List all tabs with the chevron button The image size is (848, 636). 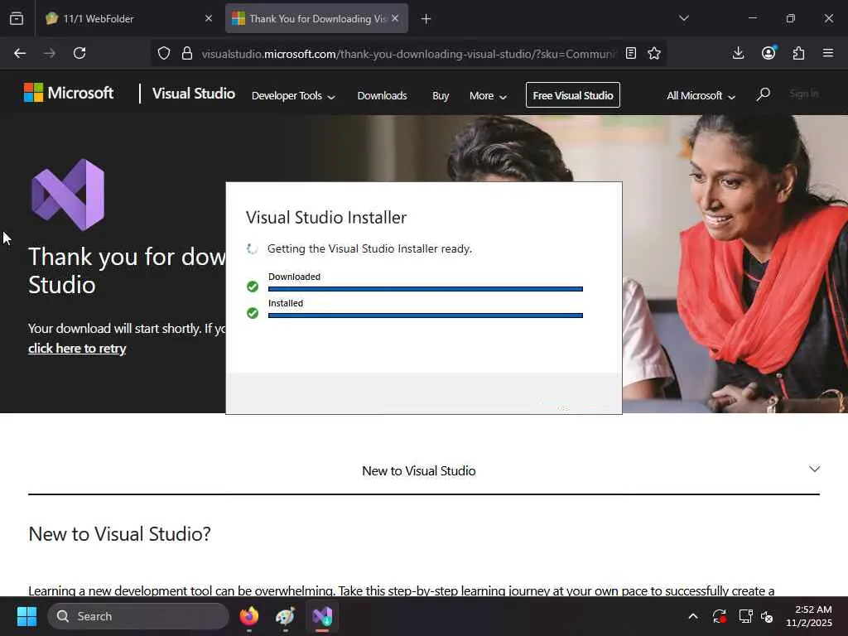coord(684,18)
